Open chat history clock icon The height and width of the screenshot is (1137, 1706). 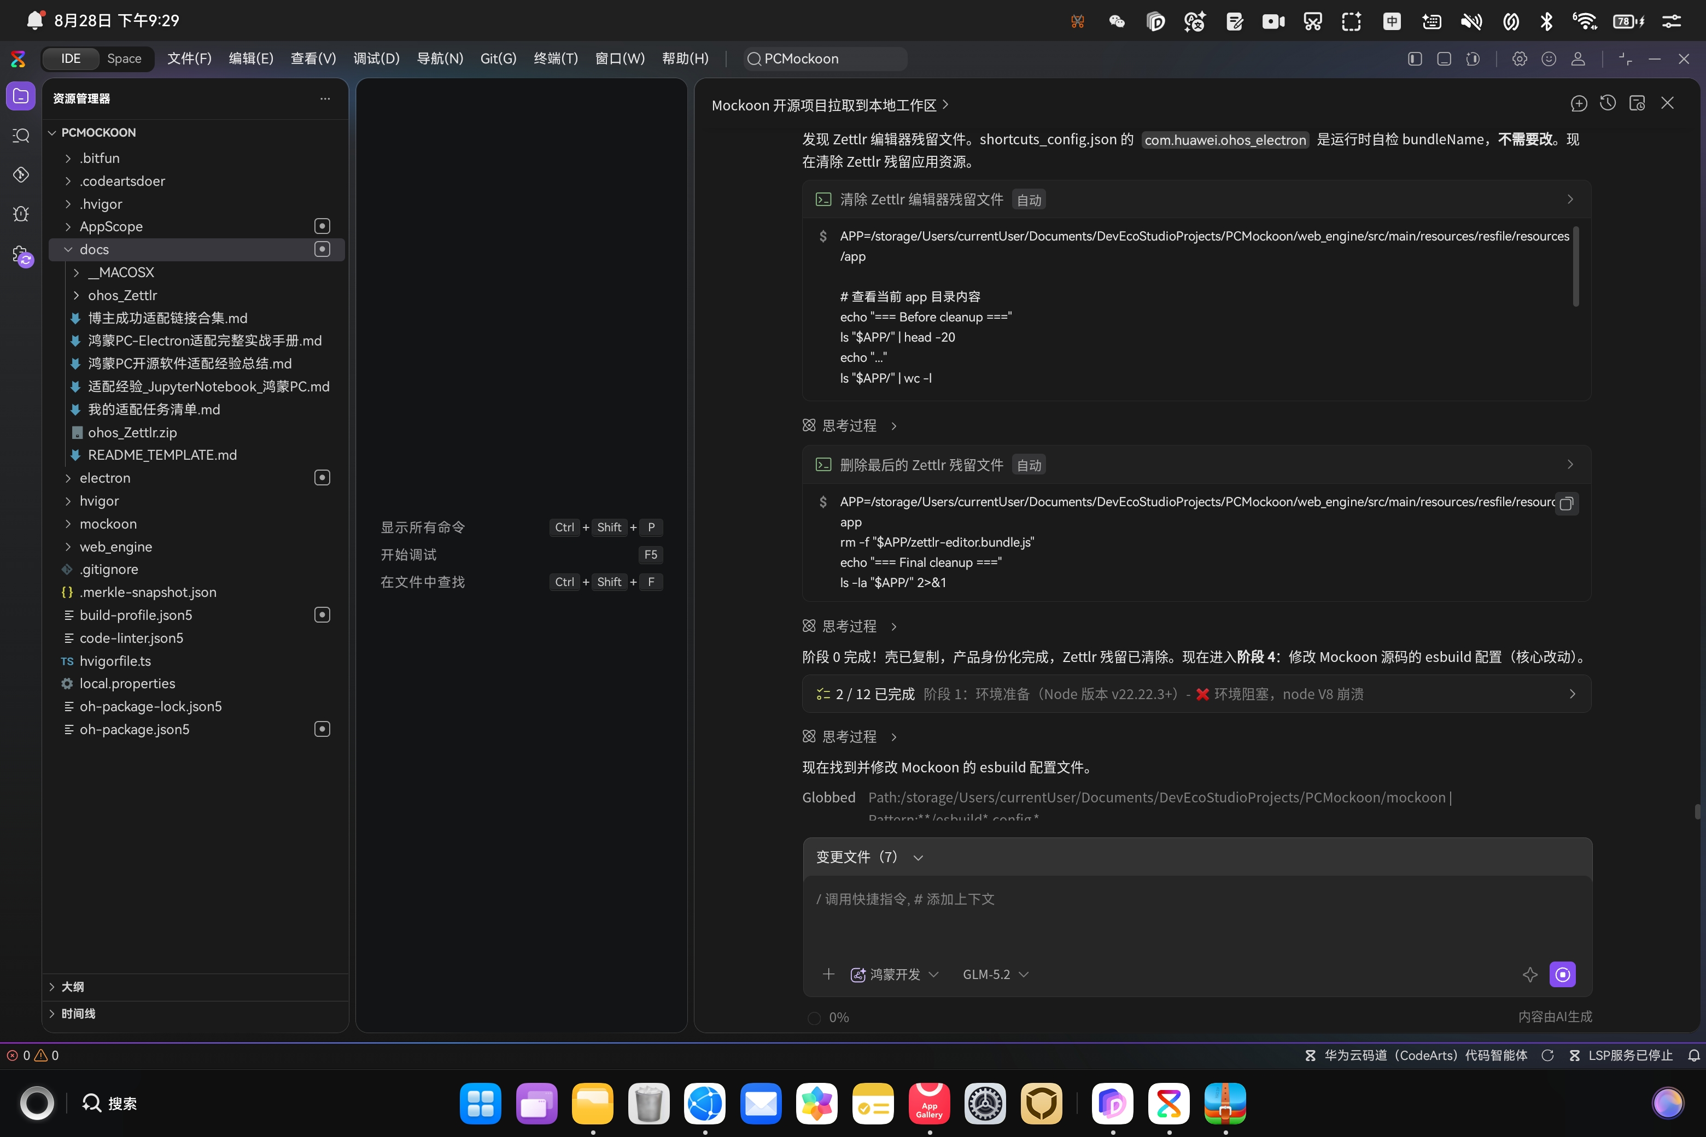click(x=1608, y=104)
